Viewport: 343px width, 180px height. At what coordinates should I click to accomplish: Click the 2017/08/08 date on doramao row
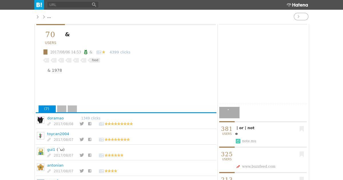pos(63,124)
